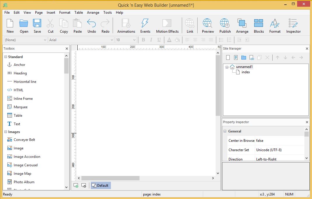Open the Inspector tool
Image resolution: width=312 pixels, height=199 pixels.
click(x=293, y=26)
